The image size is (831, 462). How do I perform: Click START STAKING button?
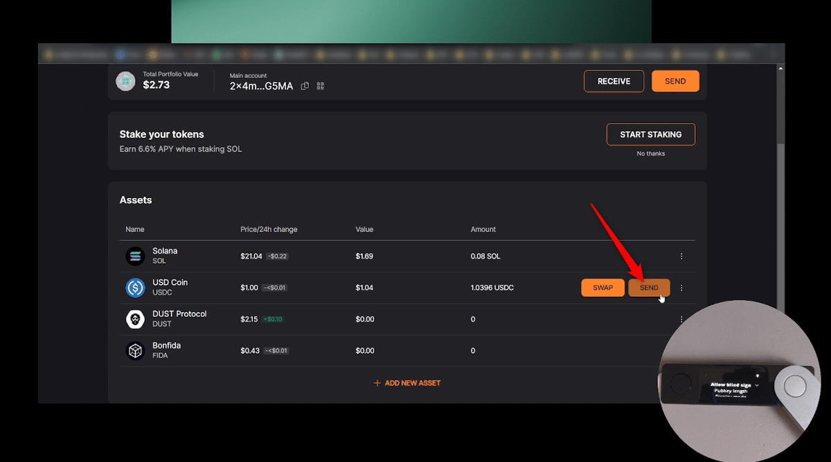click(651, 134)
